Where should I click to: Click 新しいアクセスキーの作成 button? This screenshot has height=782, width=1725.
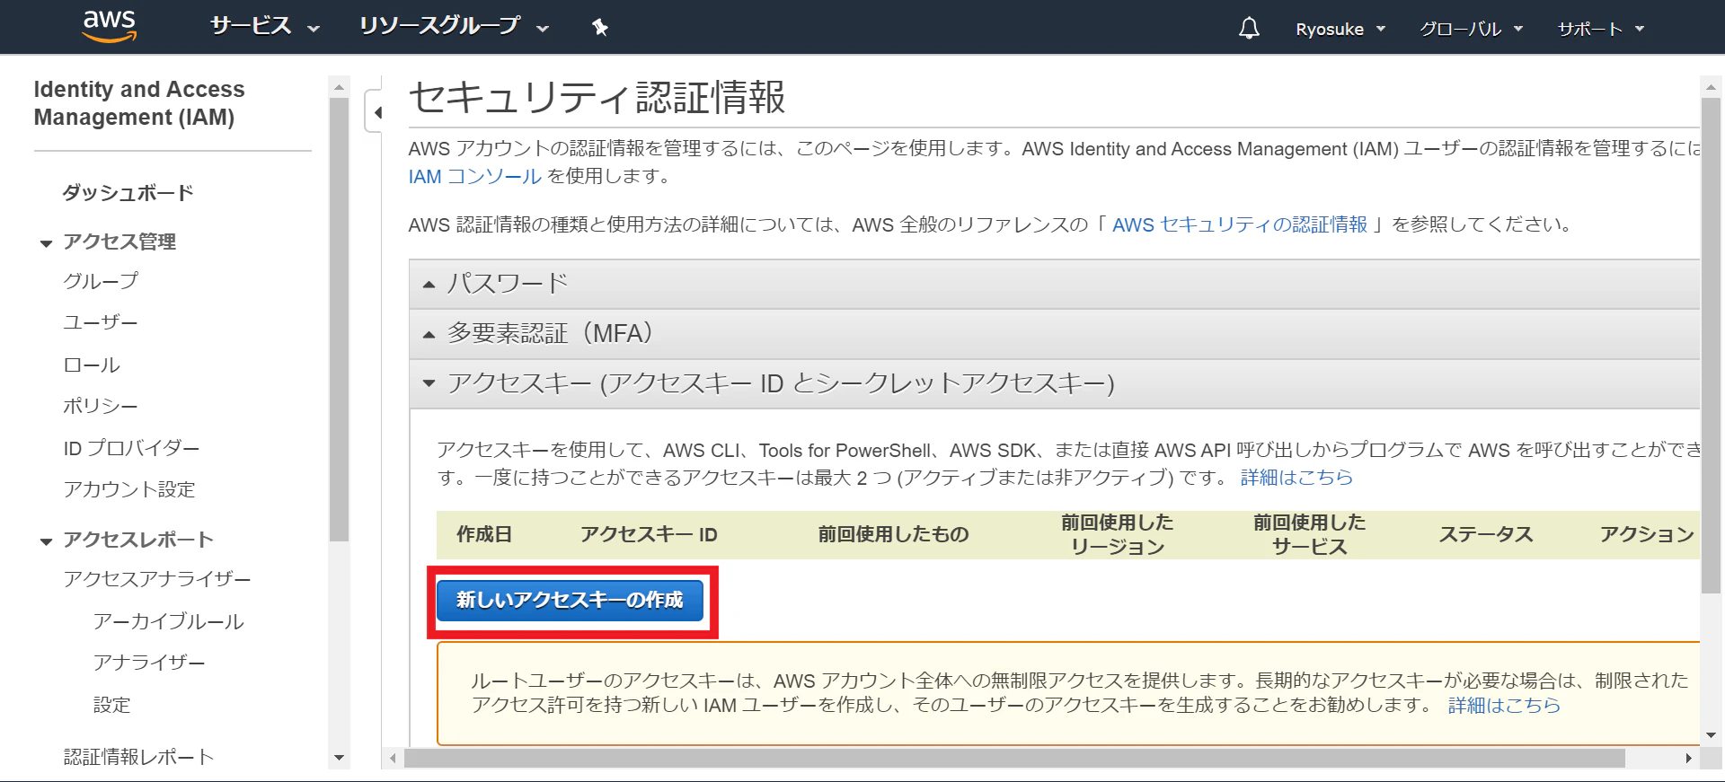[x=571, y=600]
